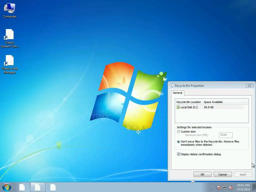Click the Cancel button
The width and height of the screenshot is (256, 192).
pyautogui.click(x=223, y=174)
